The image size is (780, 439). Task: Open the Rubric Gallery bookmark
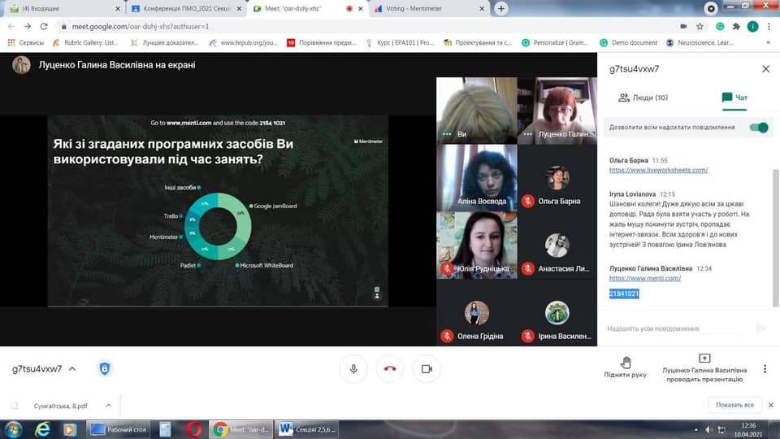tap(85, 43)
